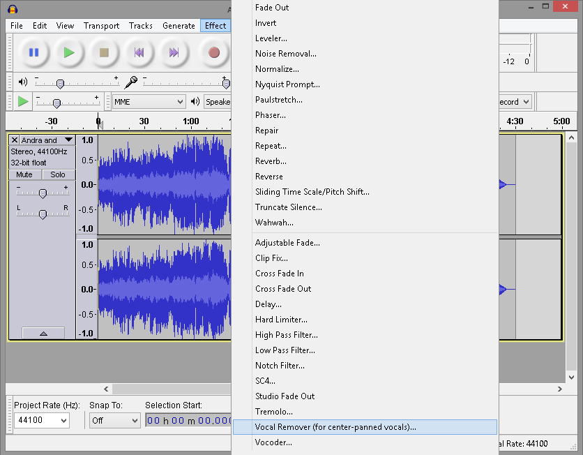Click the Stop button
The width and height of the screenshot is (583, 455).
[104, 52]
